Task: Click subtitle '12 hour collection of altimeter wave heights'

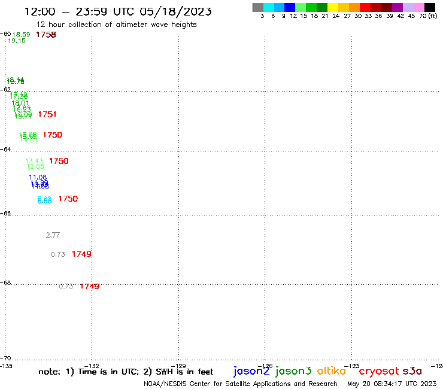Action: click(x=116, y=25)
